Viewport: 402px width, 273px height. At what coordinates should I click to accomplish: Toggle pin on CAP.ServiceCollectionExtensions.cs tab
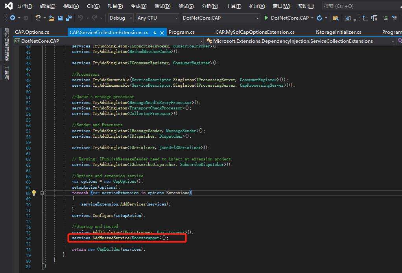click(x=155, y=33)
